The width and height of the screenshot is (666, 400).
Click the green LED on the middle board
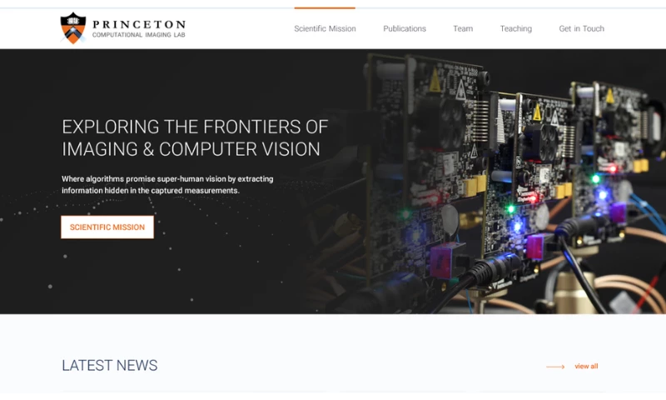tap(511, 208)
